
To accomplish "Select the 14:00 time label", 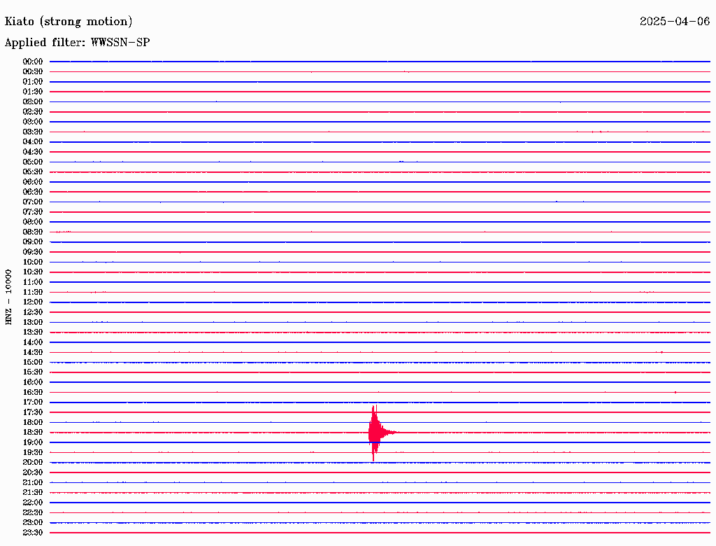I will click(33, 342).
